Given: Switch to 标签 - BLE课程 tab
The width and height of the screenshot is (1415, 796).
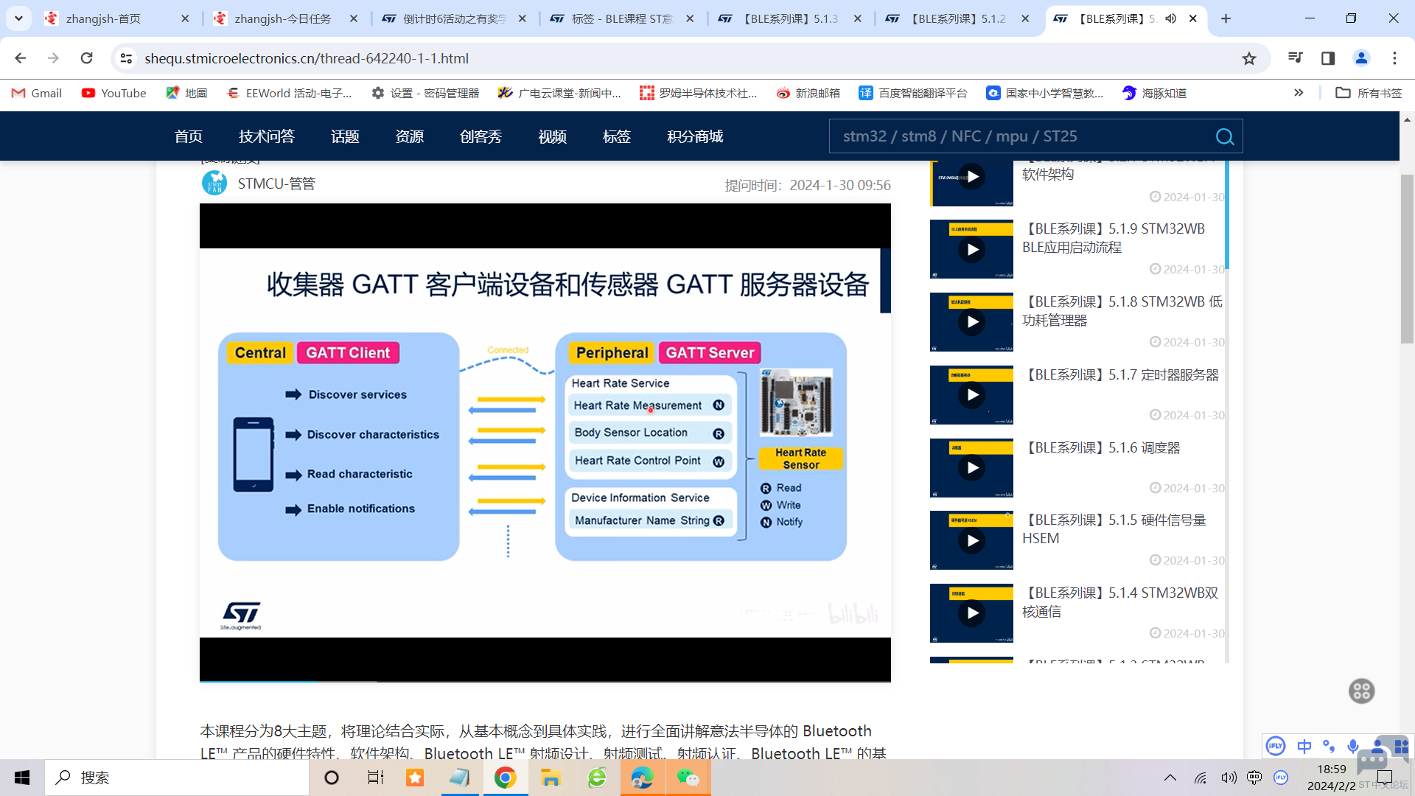Looking at the screenshot, I should click(621, 18).
